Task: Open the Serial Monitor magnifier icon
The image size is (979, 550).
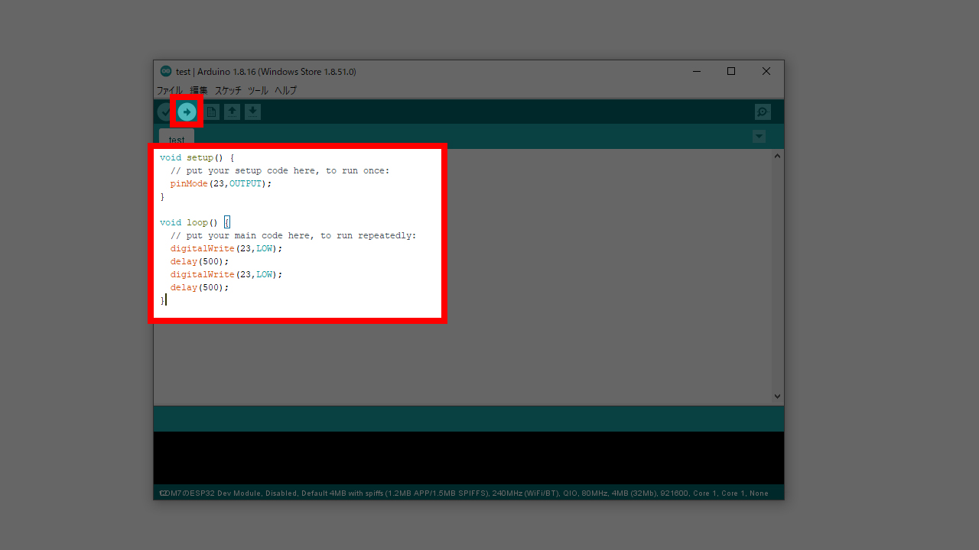Action: 763,112
